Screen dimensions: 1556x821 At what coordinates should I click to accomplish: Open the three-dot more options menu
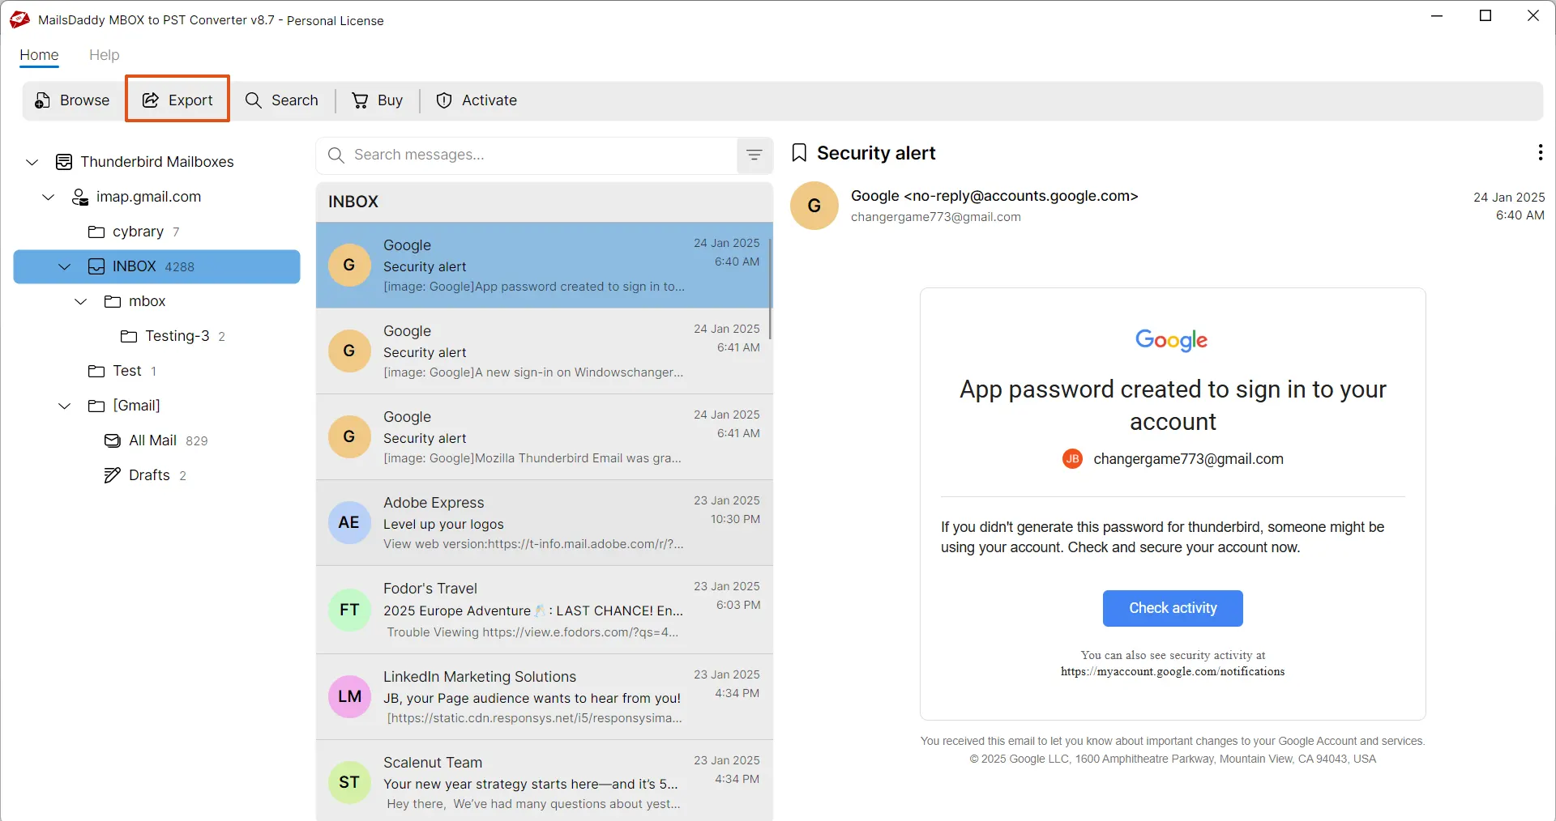click(1540, 152)
